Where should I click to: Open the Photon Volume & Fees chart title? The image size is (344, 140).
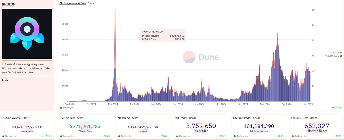(73, 3)
